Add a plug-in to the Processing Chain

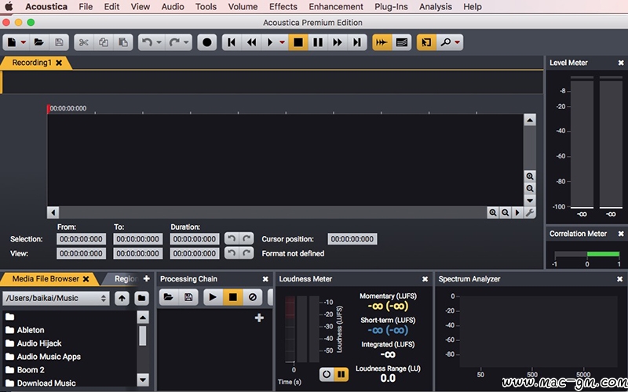pyautogui.click(x=259, y=318)
